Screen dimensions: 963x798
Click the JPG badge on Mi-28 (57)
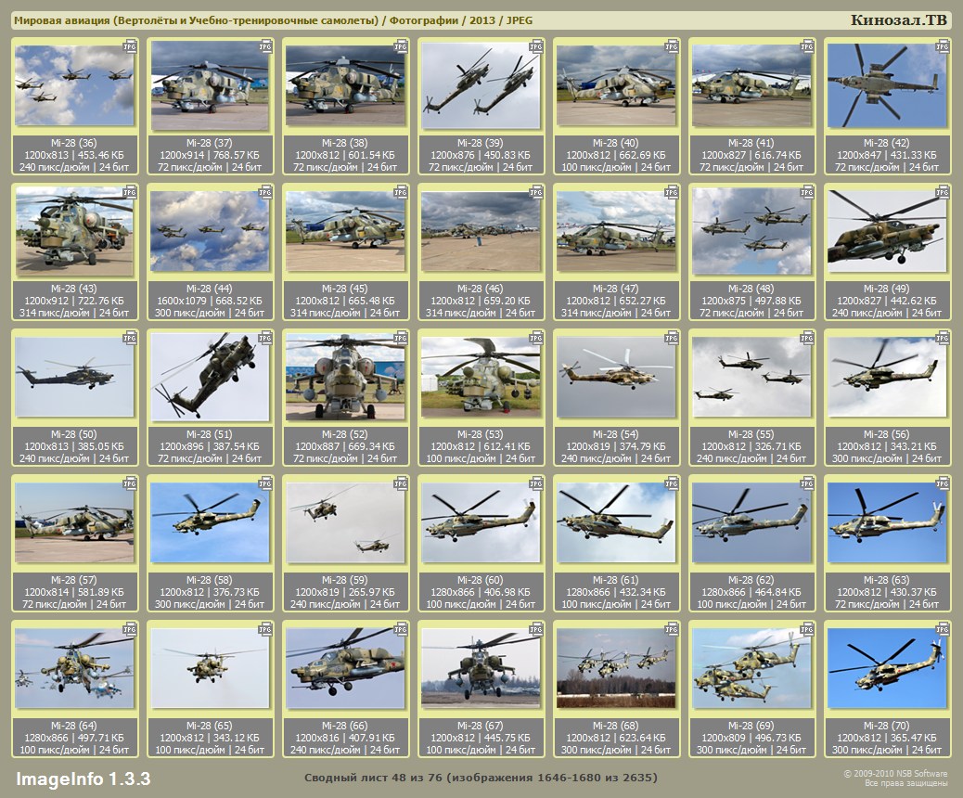click(130, 484)
